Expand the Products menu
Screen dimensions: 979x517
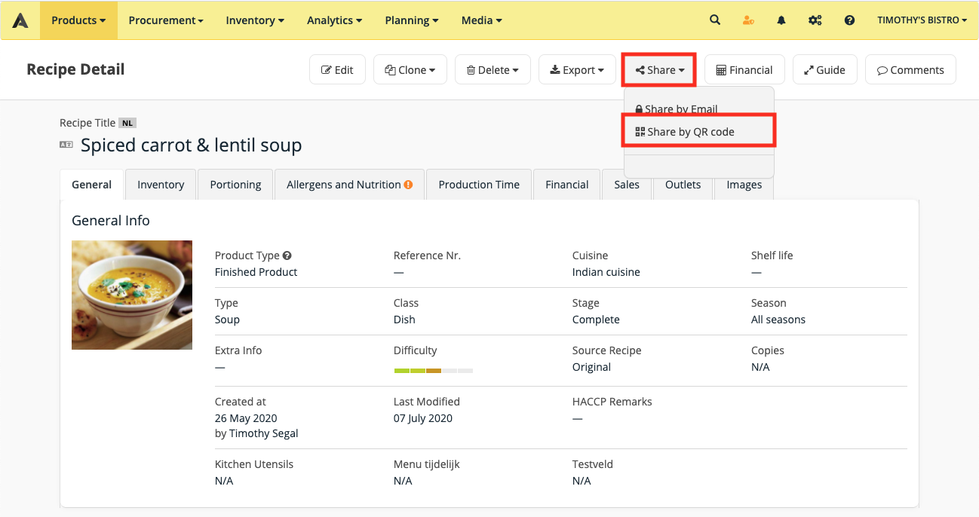[x=78, y=20]
